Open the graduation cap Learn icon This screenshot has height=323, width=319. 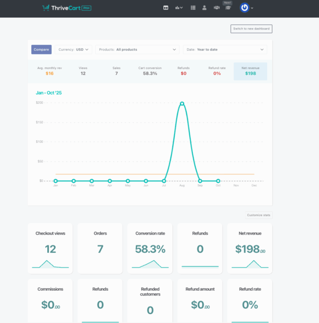coord(228,8)
